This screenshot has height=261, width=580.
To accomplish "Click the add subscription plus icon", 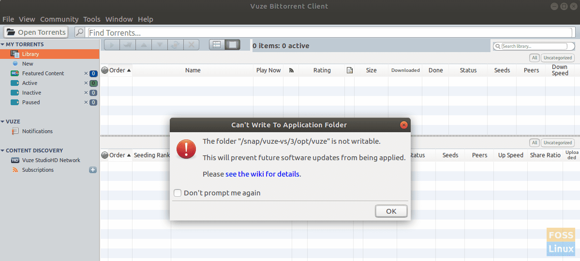I will [93, 170].
